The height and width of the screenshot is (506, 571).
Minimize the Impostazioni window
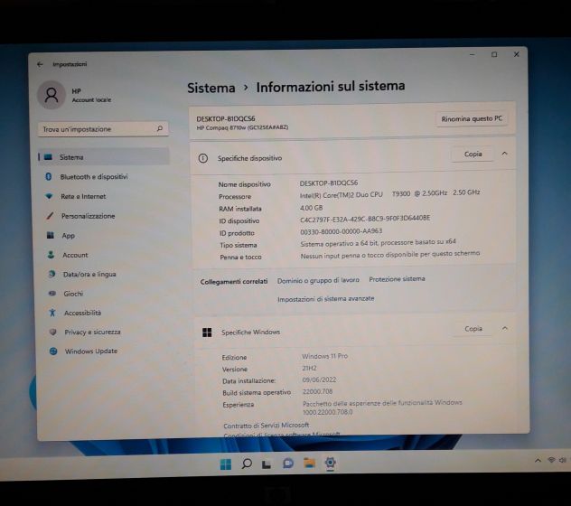(473, 54)
